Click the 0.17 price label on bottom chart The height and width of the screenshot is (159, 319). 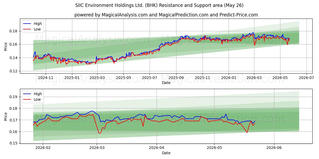tap(14, 120)
